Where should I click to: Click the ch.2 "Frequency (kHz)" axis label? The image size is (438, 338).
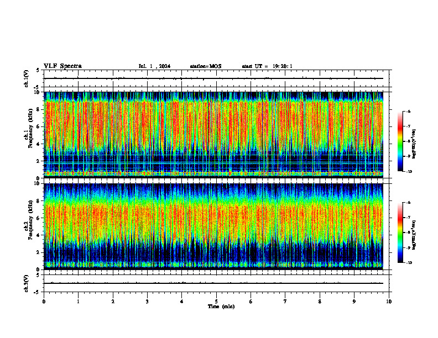click(30, 220)
